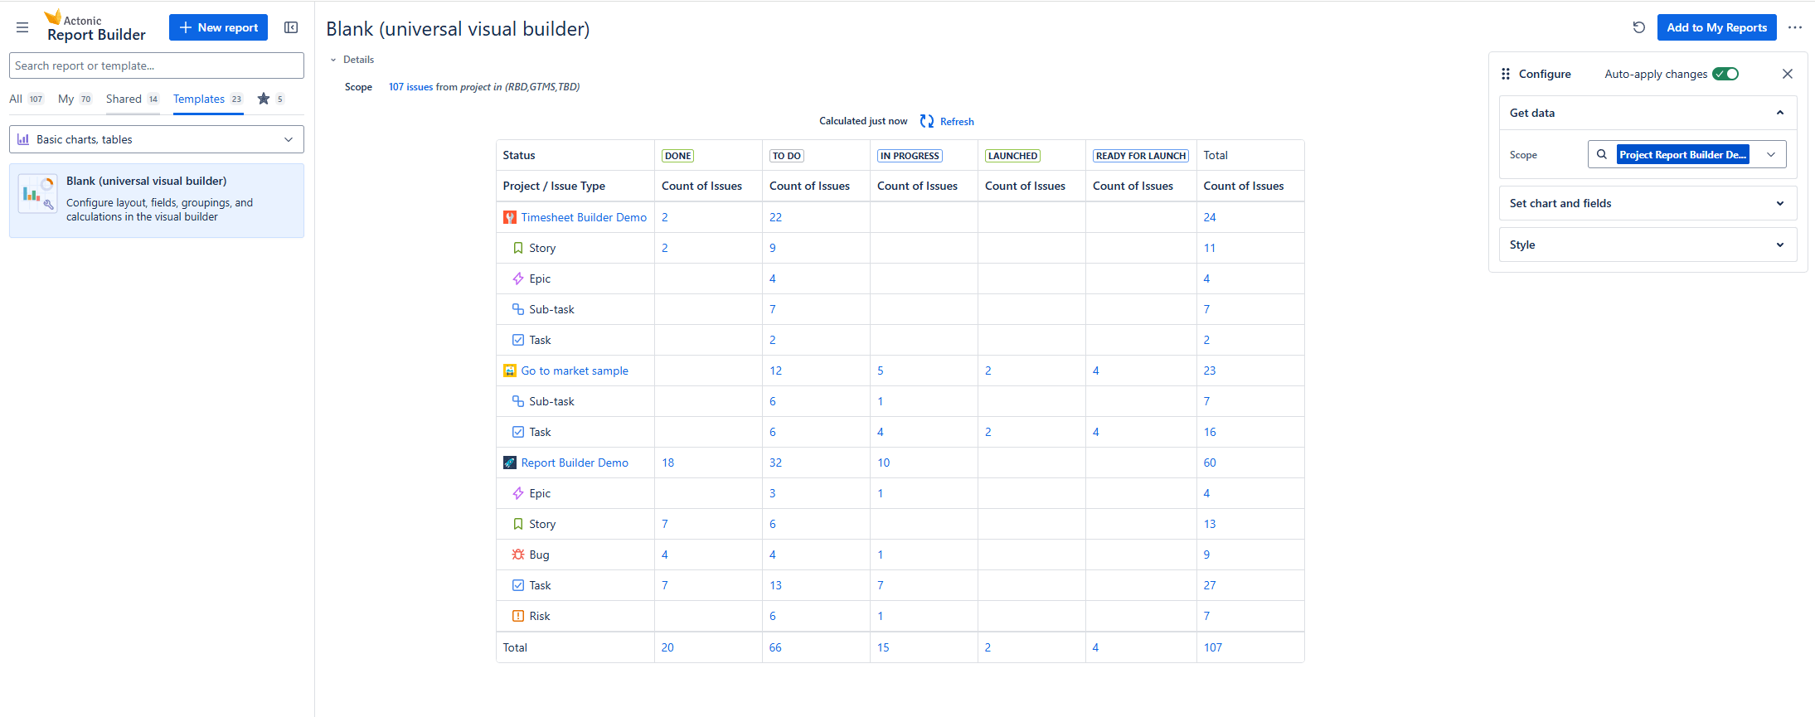Toggle Auto-apply changes switch
The height and width of the screenshot is (717, 1815).
point(1725,74)
